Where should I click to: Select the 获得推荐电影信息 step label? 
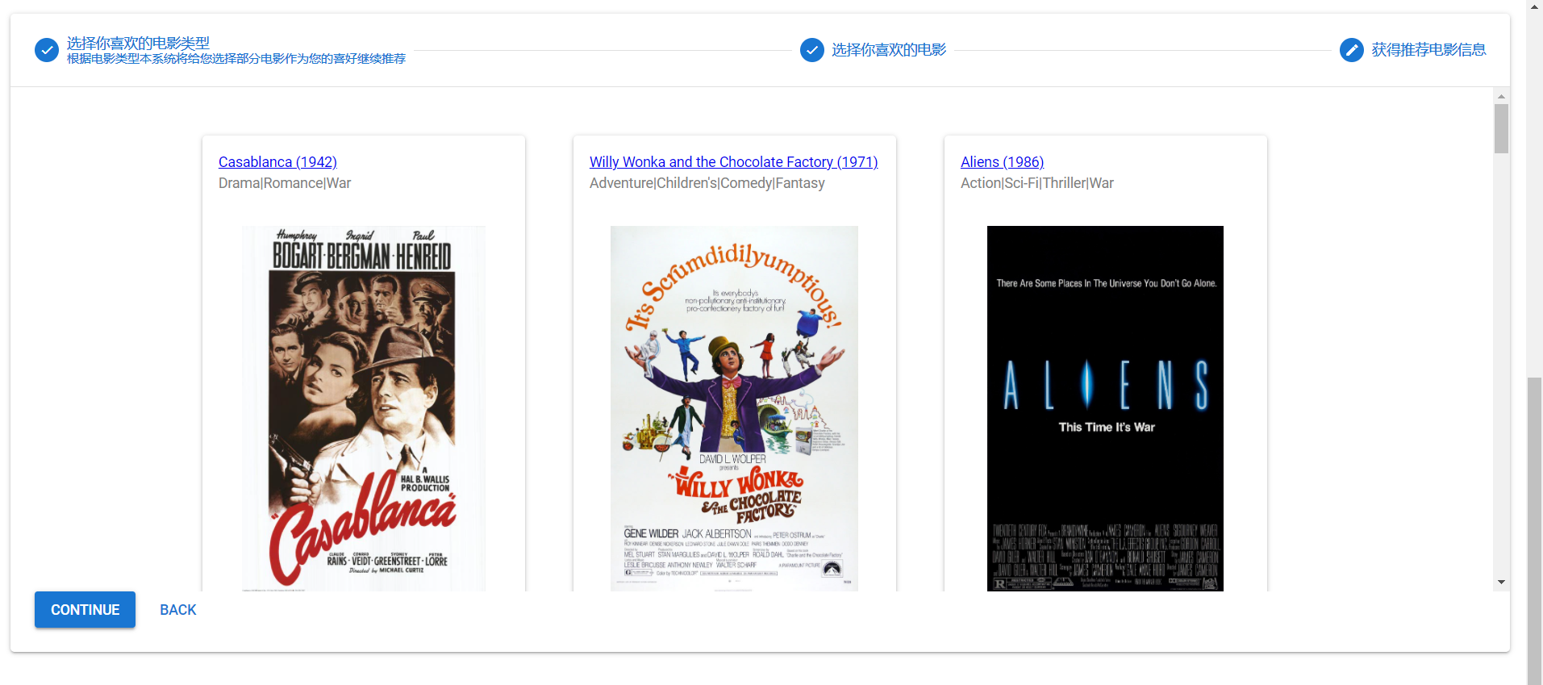coord(1428,50)
